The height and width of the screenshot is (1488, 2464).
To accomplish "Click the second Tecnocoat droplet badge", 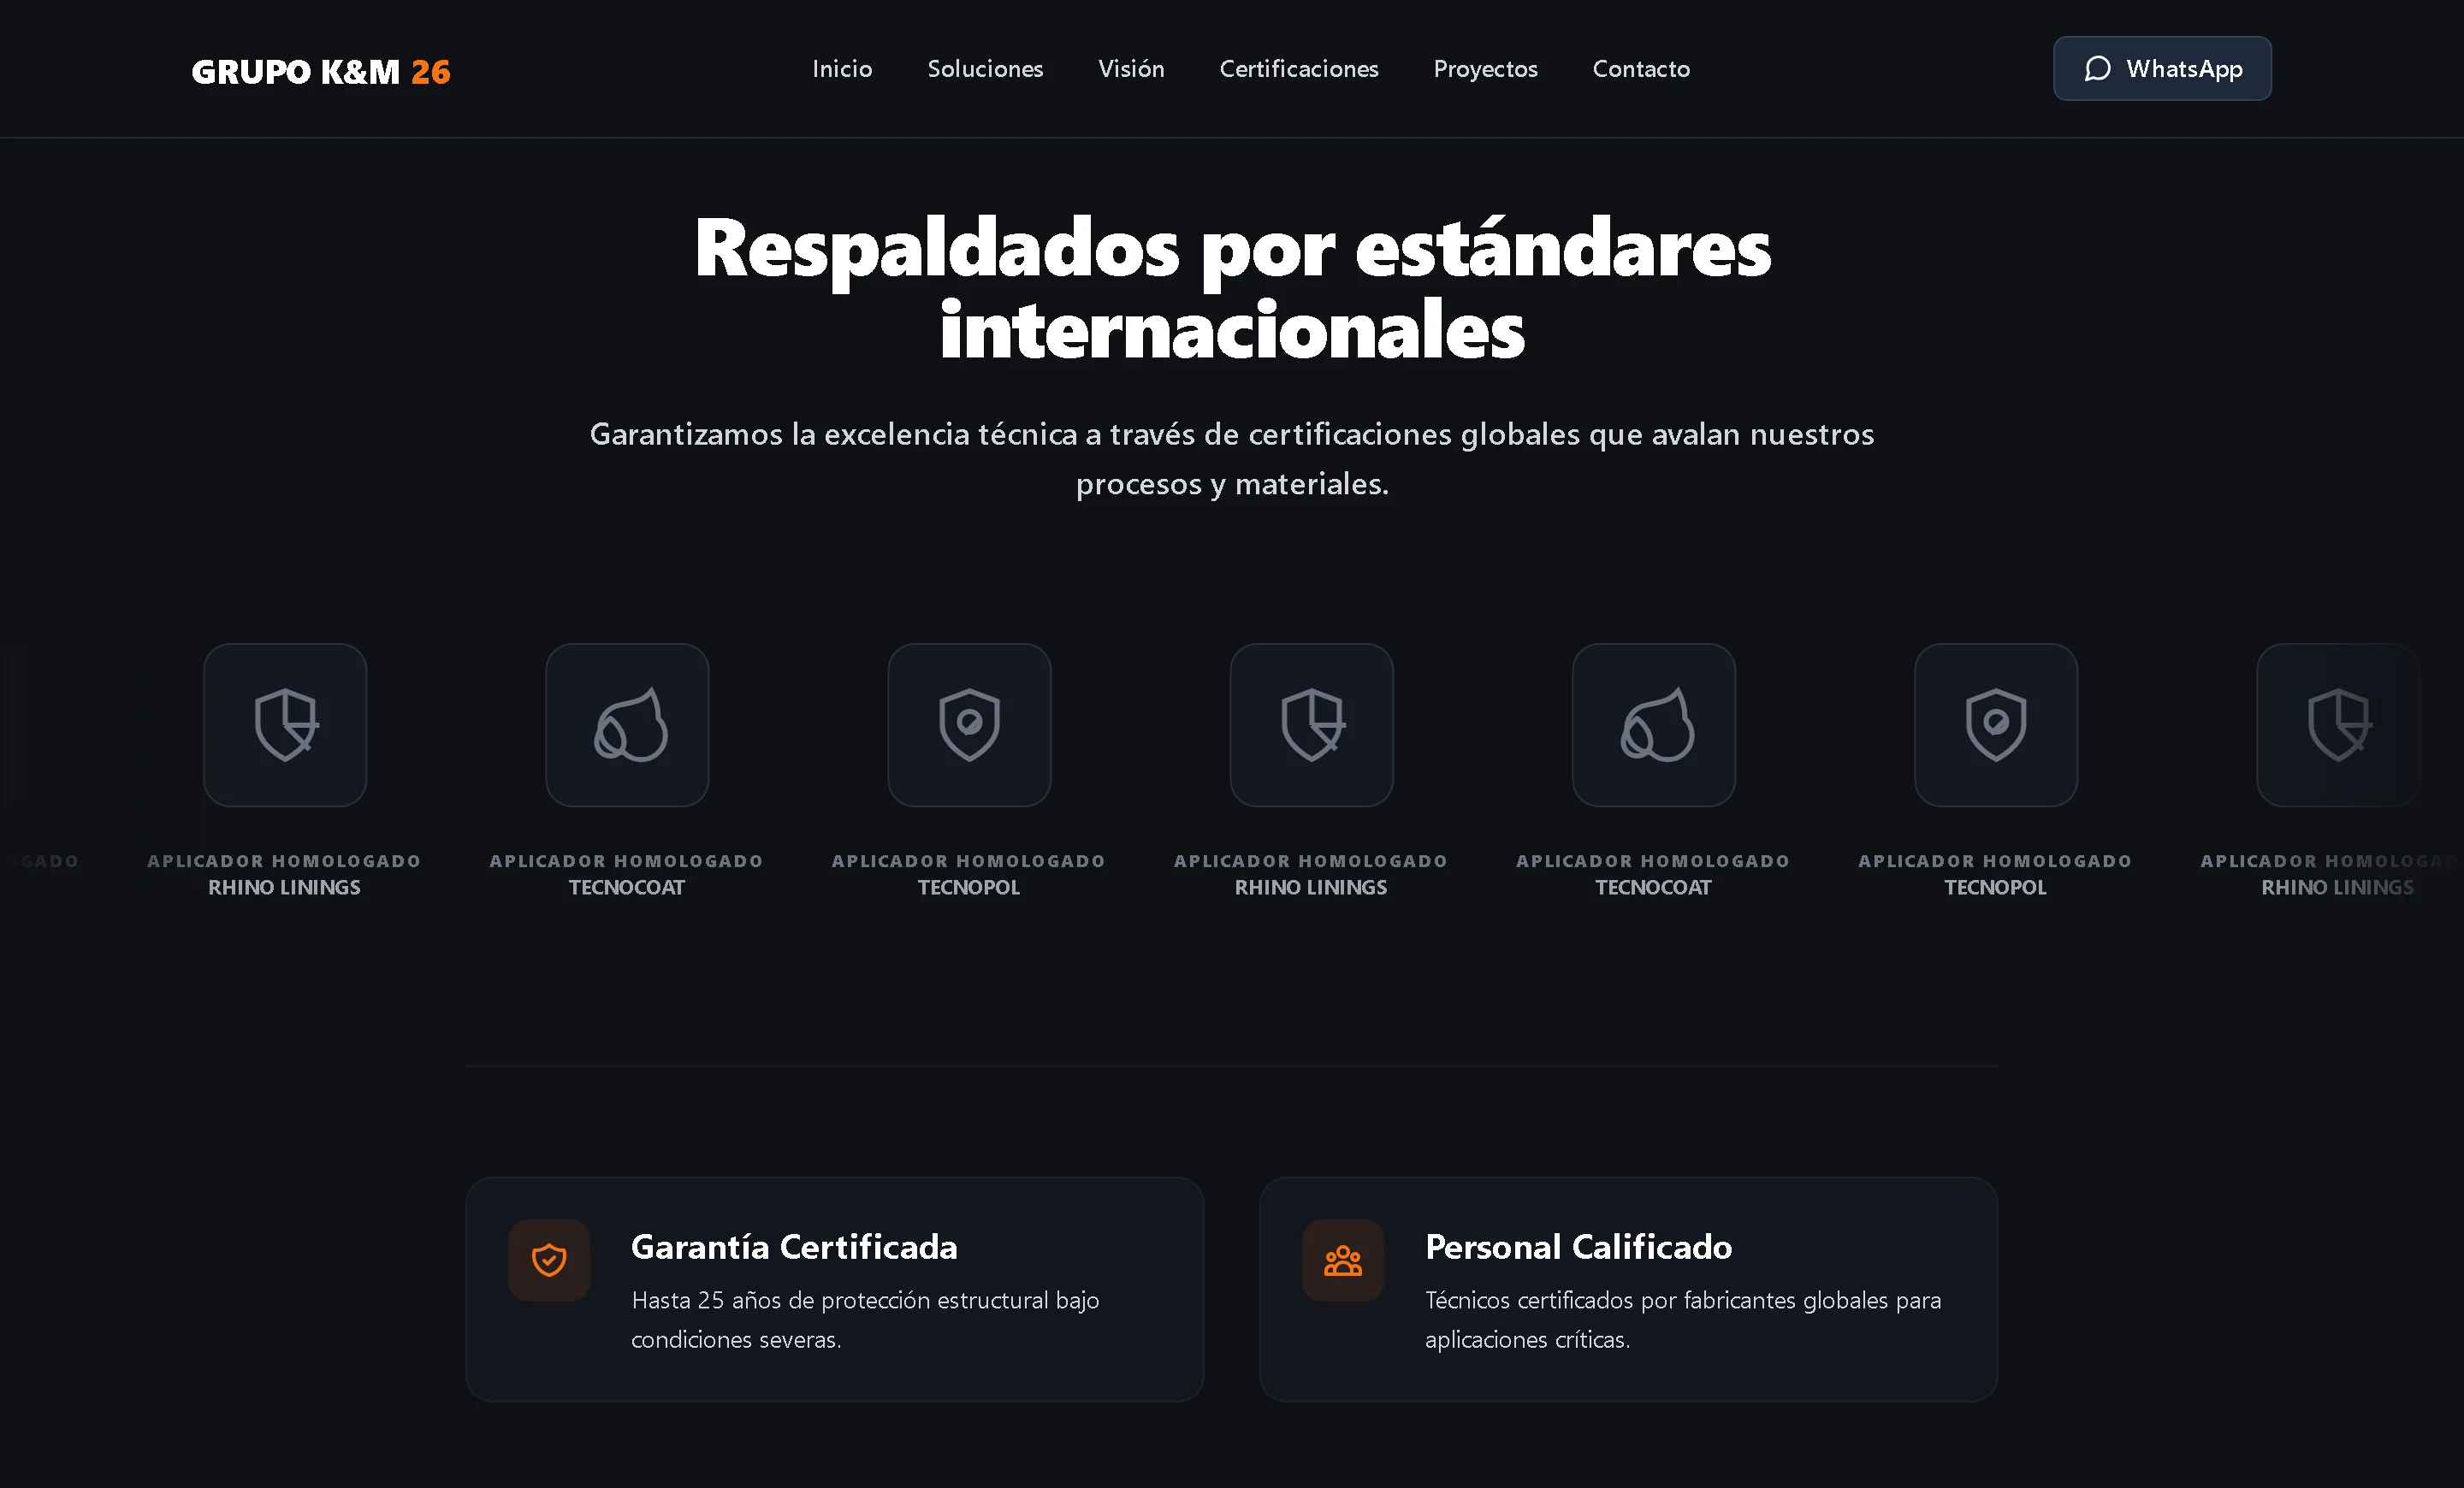I will 1653,724.
